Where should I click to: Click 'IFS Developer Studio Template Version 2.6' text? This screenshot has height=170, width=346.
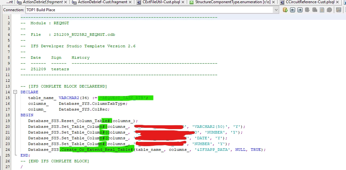pos(83,46)
